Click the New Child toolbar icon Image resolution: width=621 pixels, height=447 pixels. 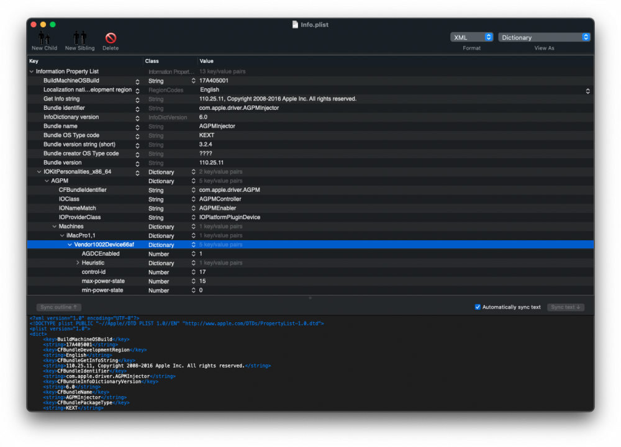click(x=44, y=38)
